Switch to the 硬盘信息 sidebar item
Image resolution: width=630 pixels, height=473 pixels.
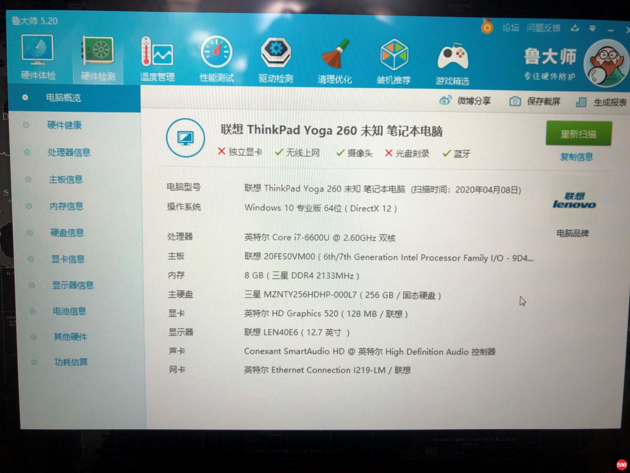coord(67,233)
